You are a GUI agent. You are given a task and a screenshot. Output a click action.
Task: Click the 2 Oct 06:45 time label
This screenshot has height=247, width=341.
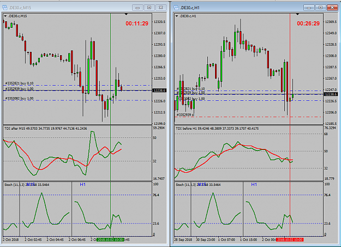pyautogui.click(x=77, y=239)
